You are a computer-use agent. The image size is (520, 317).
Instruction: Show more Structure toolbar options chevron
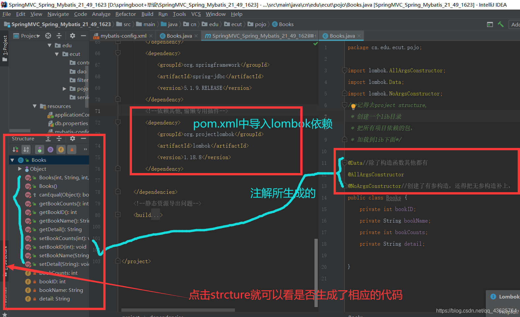click(85, 149)
